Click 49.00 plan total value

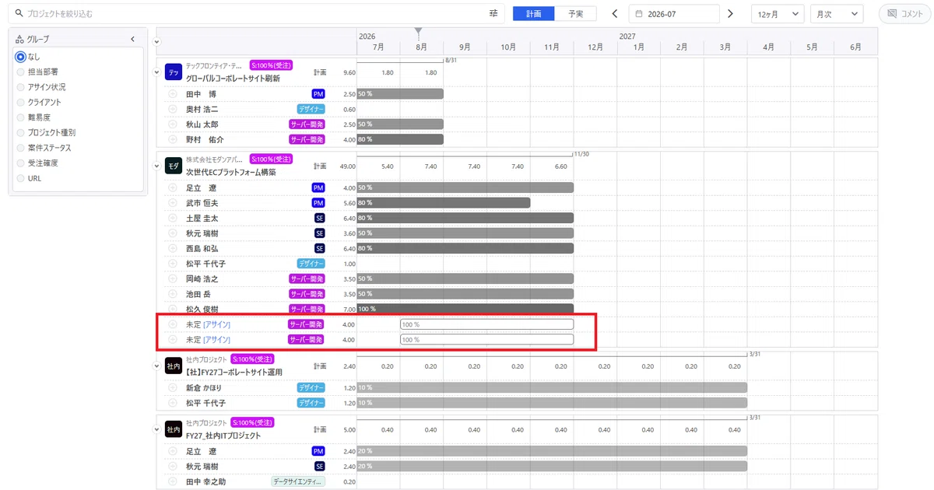click(347, 166)
